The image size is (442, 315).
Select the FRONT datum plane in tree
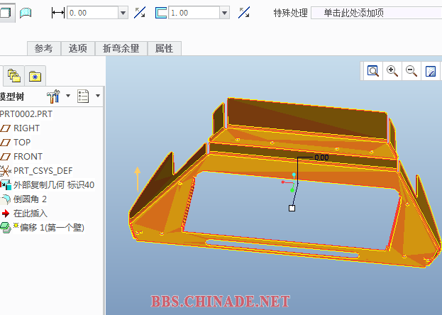(x=28, y=156)
